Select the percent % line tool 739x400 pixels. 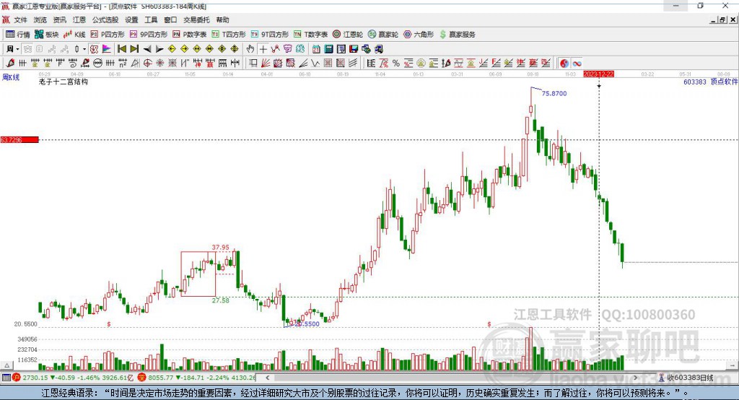(x=396, y=64)
